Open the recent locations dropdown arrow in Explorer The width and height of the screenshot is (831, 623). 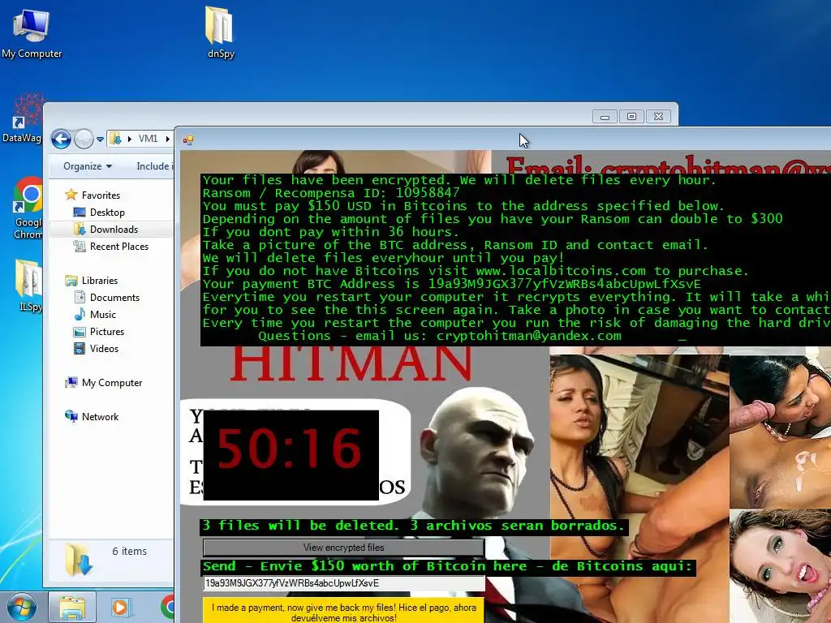(100, 140)
